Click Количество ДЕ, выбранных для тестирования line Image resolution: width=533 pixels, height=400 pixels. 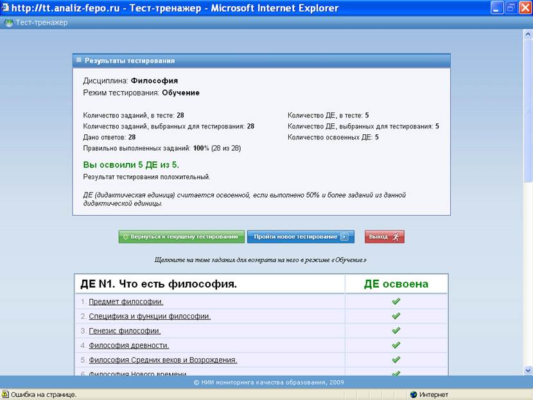pos(363,126)
